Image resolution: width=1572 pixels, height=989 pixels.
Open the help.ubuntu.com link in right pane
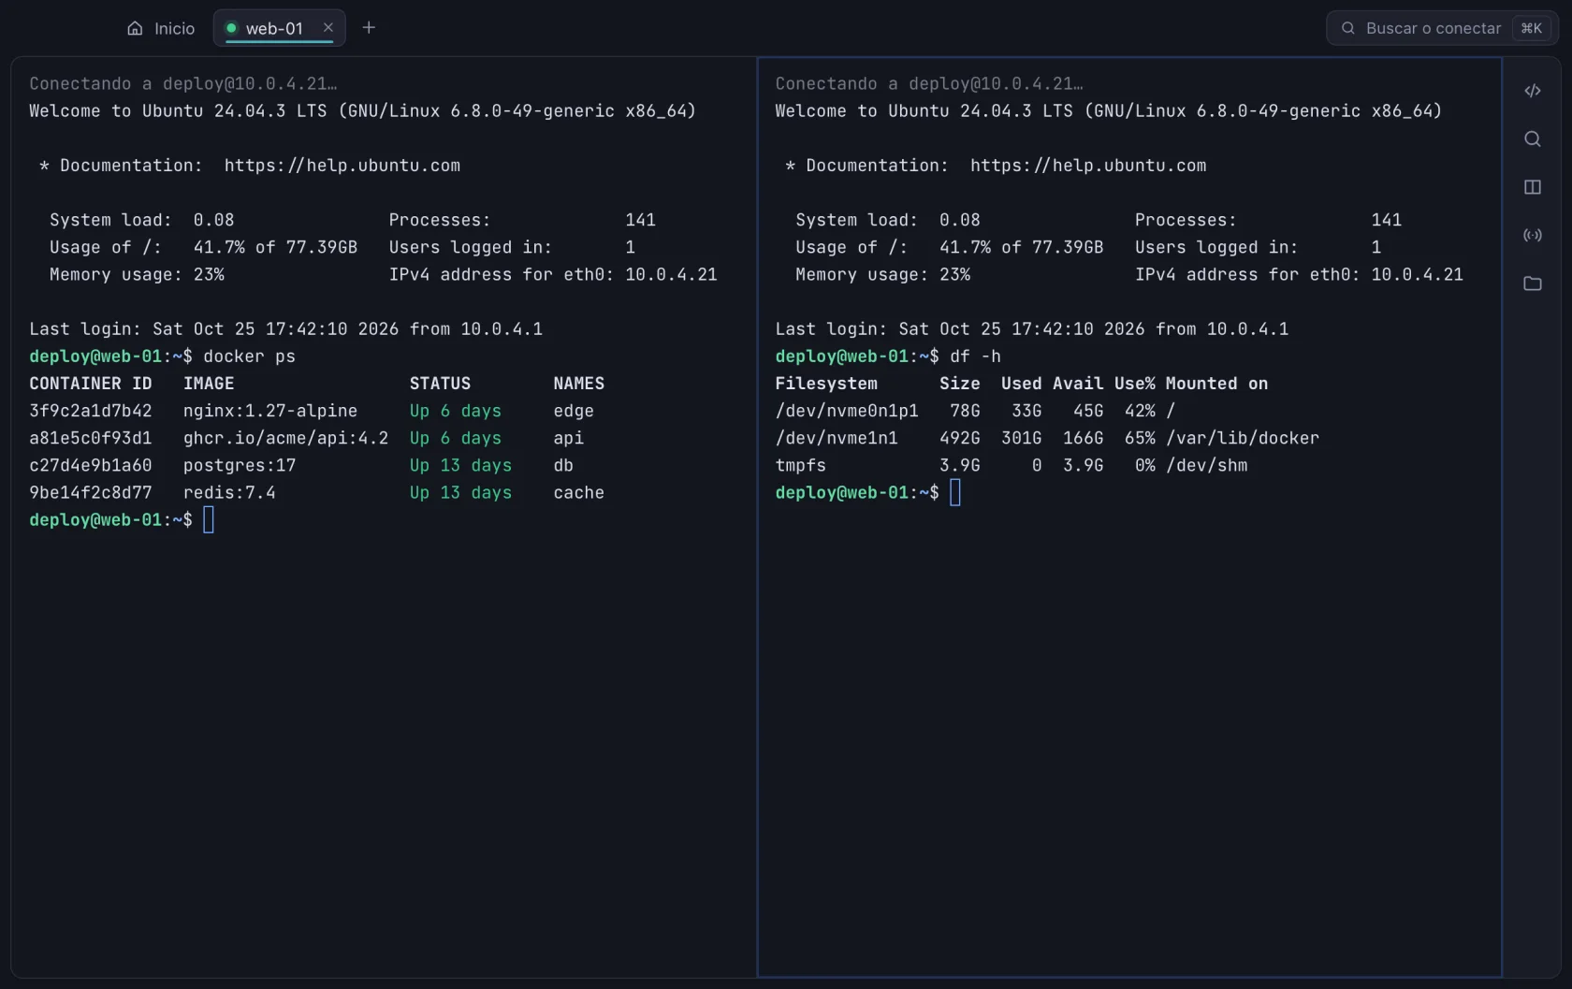[x=1087, y=166]
